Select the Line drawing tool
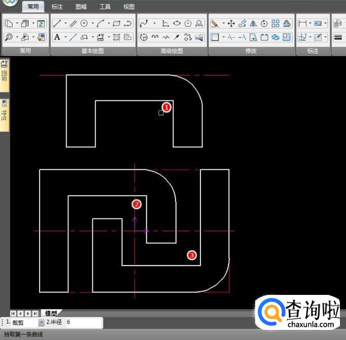 (x=57, y=23)
